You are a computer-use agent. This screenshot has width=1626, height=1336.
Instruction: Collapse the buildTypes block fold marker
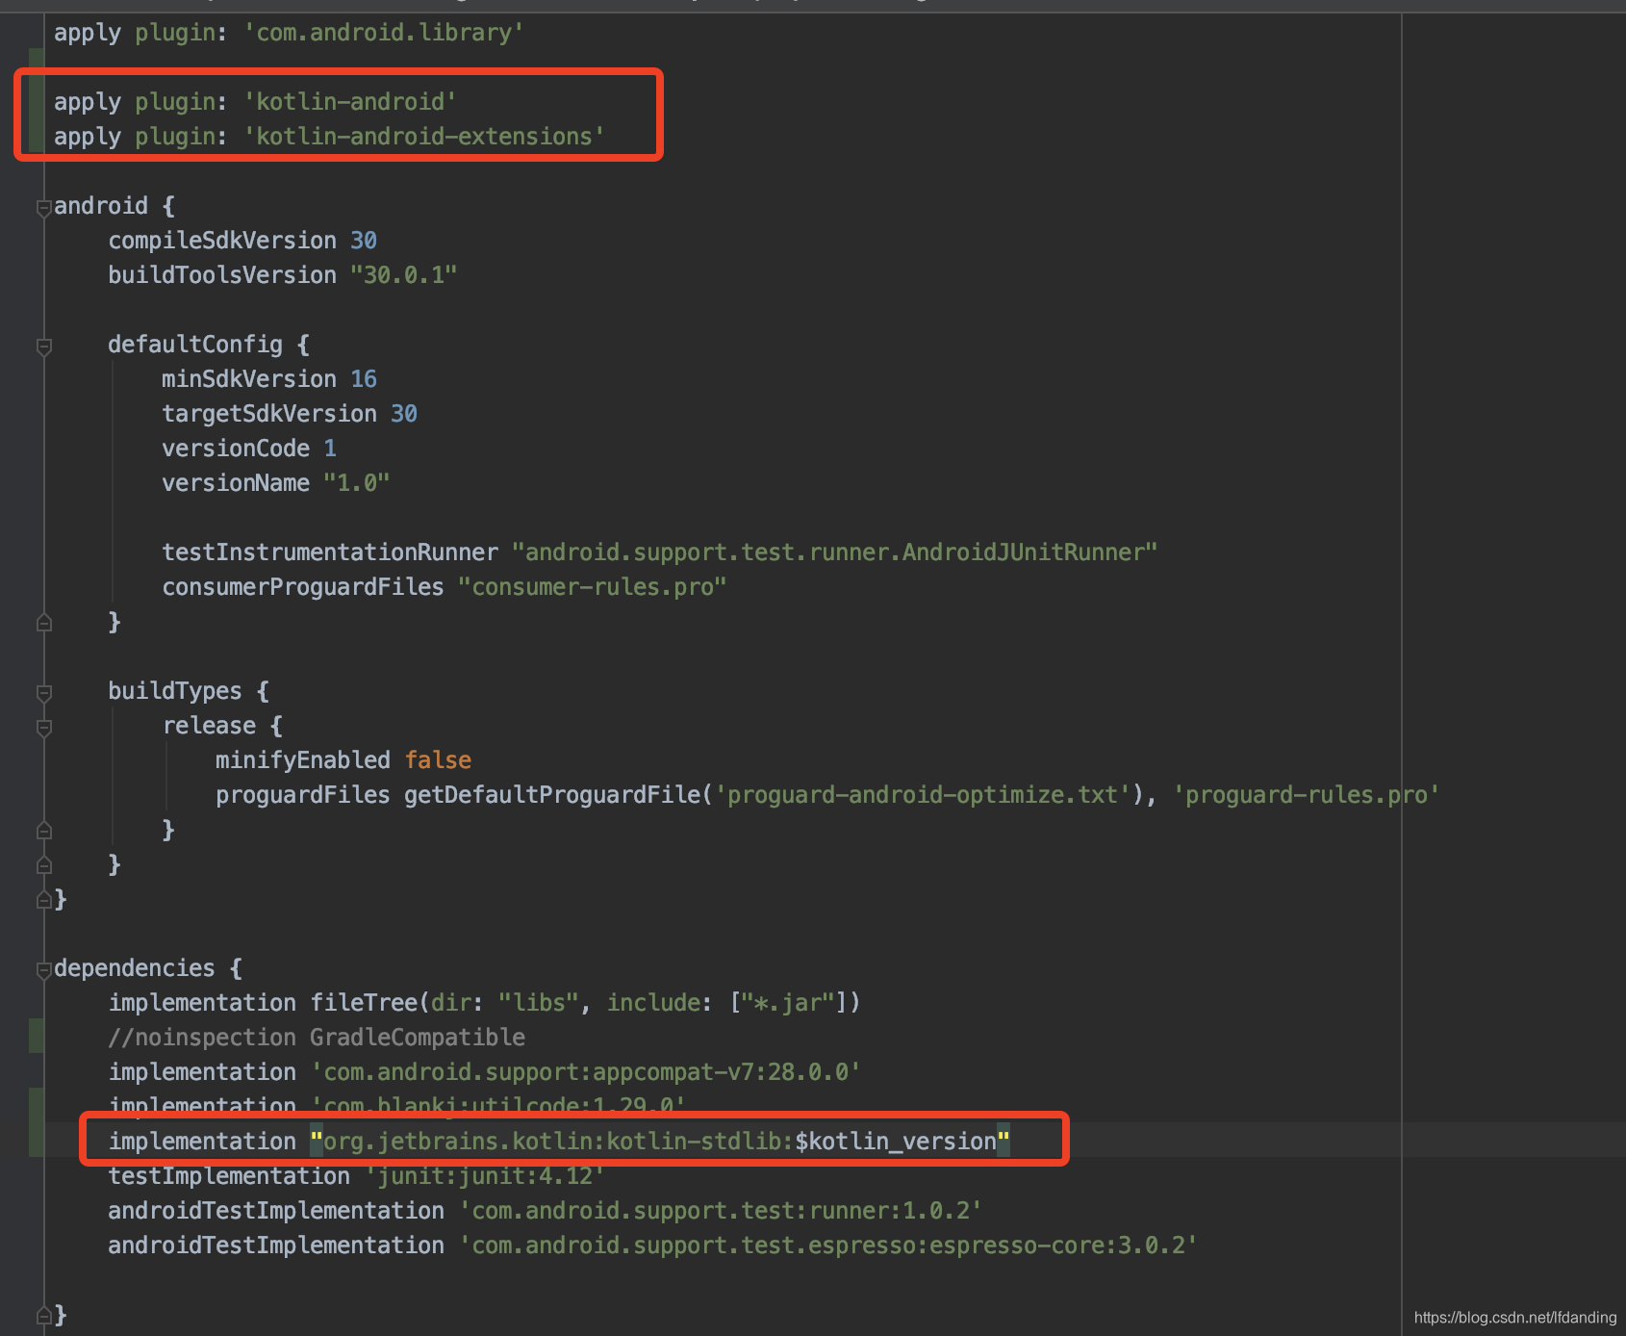coord(43,693)
